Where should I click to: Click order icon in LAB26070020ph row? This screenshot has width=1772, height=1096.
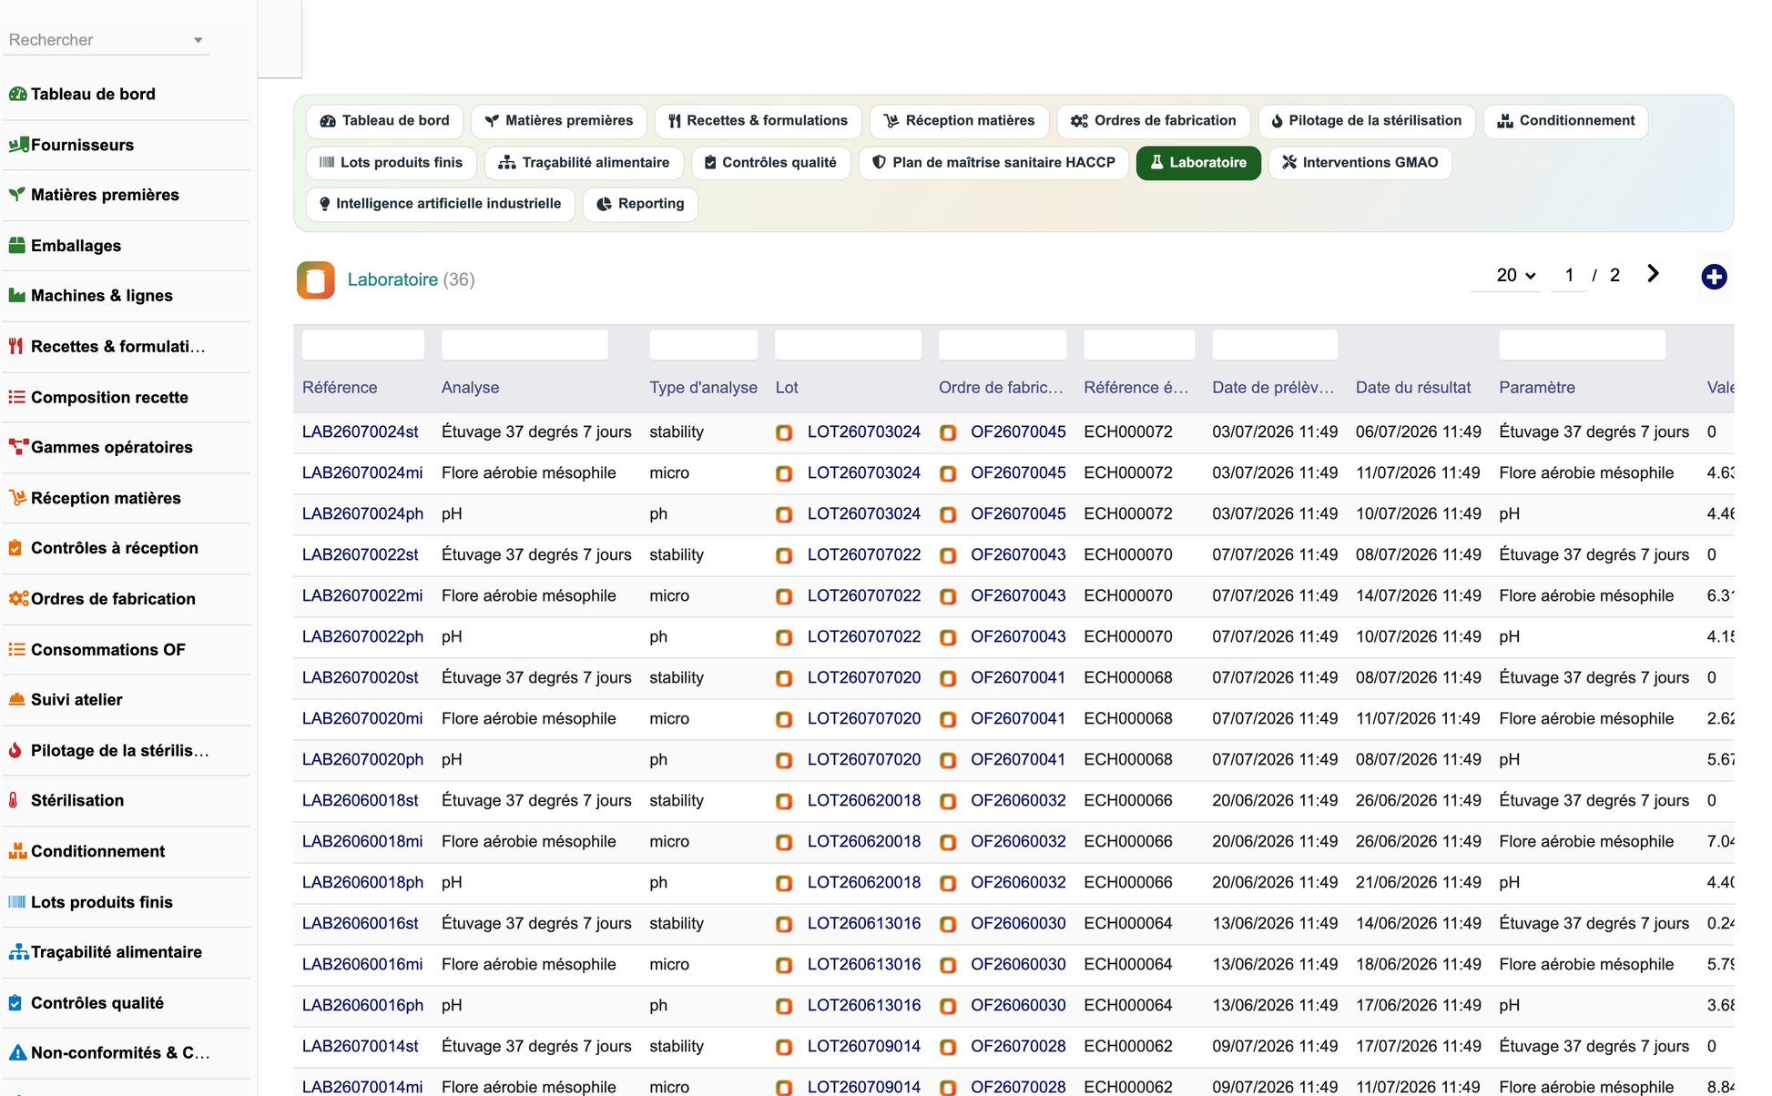948,760
